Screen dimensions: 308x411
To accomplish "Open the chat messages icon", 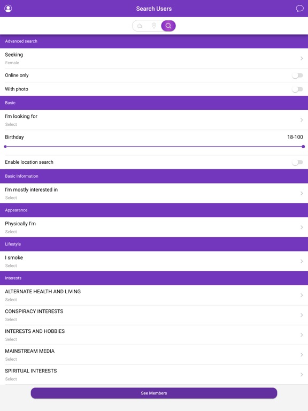I will click(x=299, y=9).
